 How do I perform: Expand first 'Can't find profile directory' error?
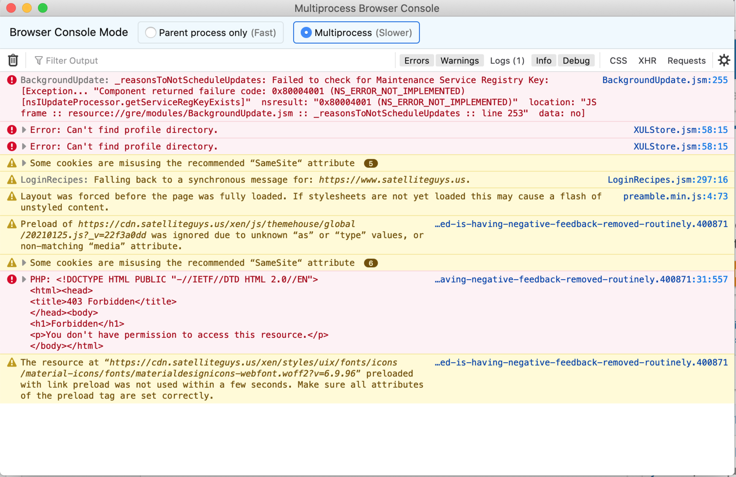(x=24, y=130)
